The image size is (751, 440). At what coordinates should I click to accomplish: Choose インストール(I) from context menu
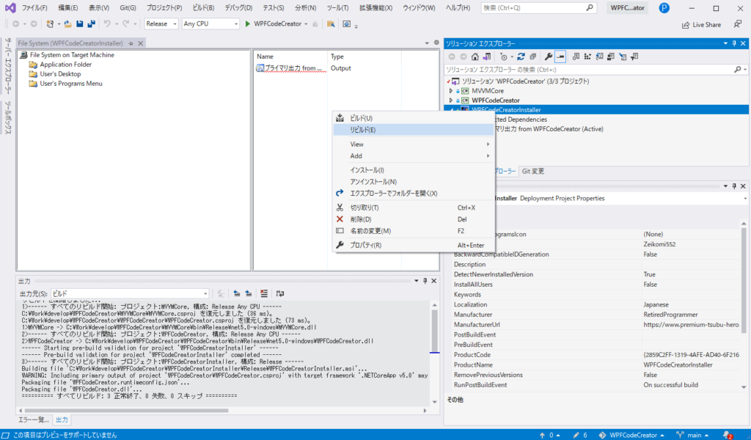click(414, 170)
